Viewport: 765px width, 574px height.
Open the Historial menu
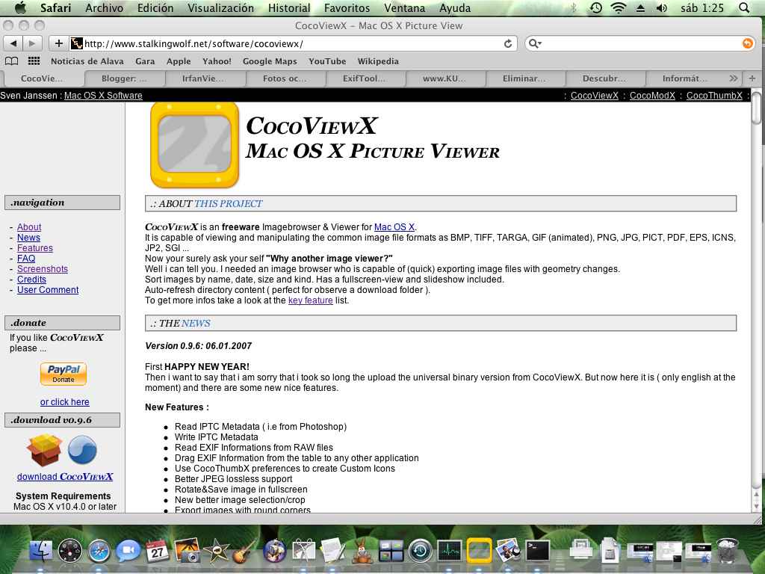[289, 7]
